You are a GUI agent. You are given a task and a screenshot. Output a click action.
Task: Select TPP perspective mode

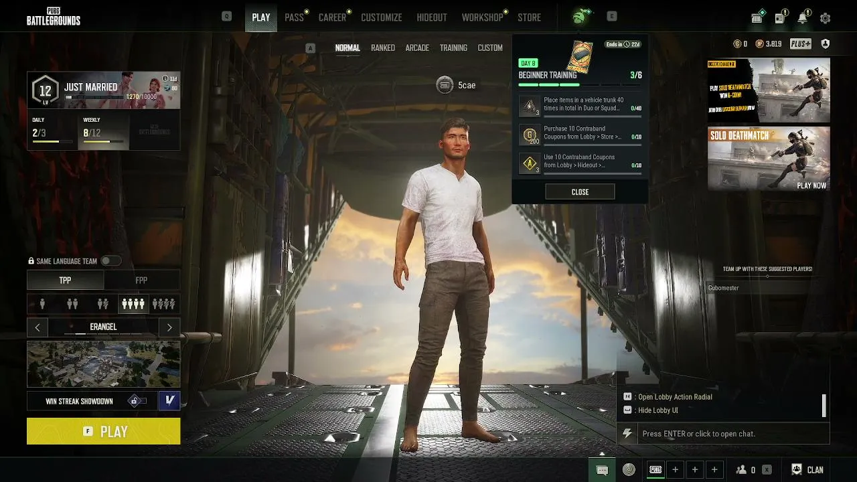coord(65,280)
